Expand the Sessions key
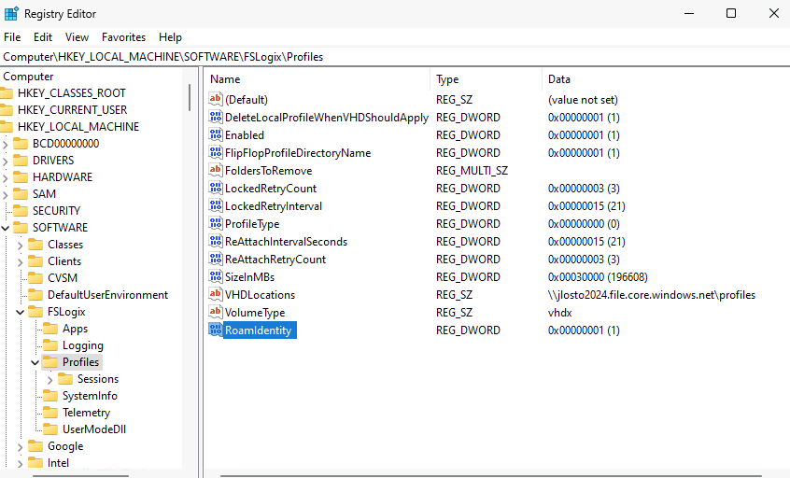 [49, 380]
